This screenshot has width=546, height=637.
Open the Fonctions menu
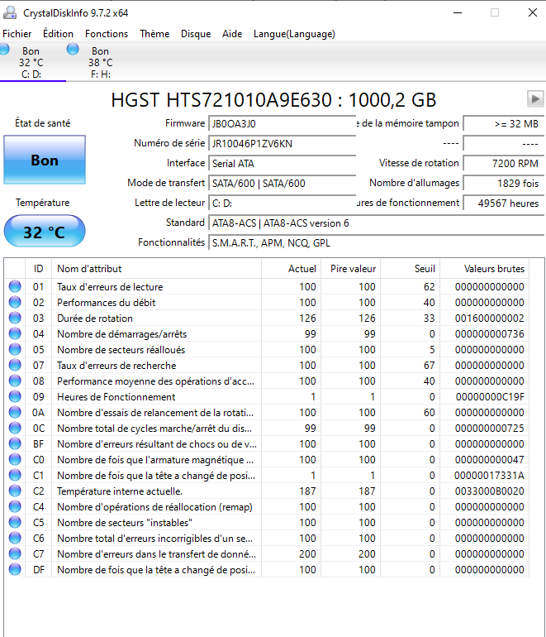[x=107, y=34]
